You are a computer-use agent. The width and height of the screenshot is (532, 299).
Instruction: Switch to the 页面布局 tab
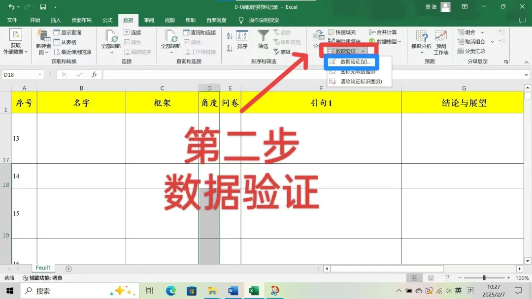(x=81, y=20)
